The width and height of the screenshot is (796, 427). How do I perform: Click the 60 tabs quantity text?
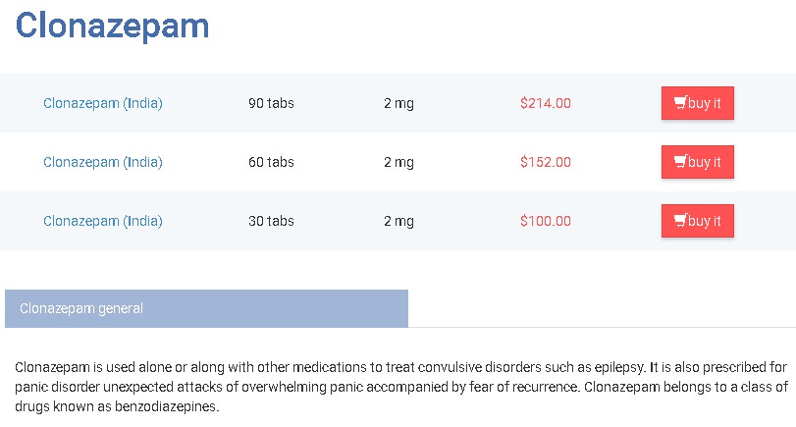[x=271, y=162]
